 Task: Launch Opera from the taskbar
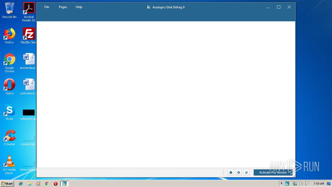[56, 184]
